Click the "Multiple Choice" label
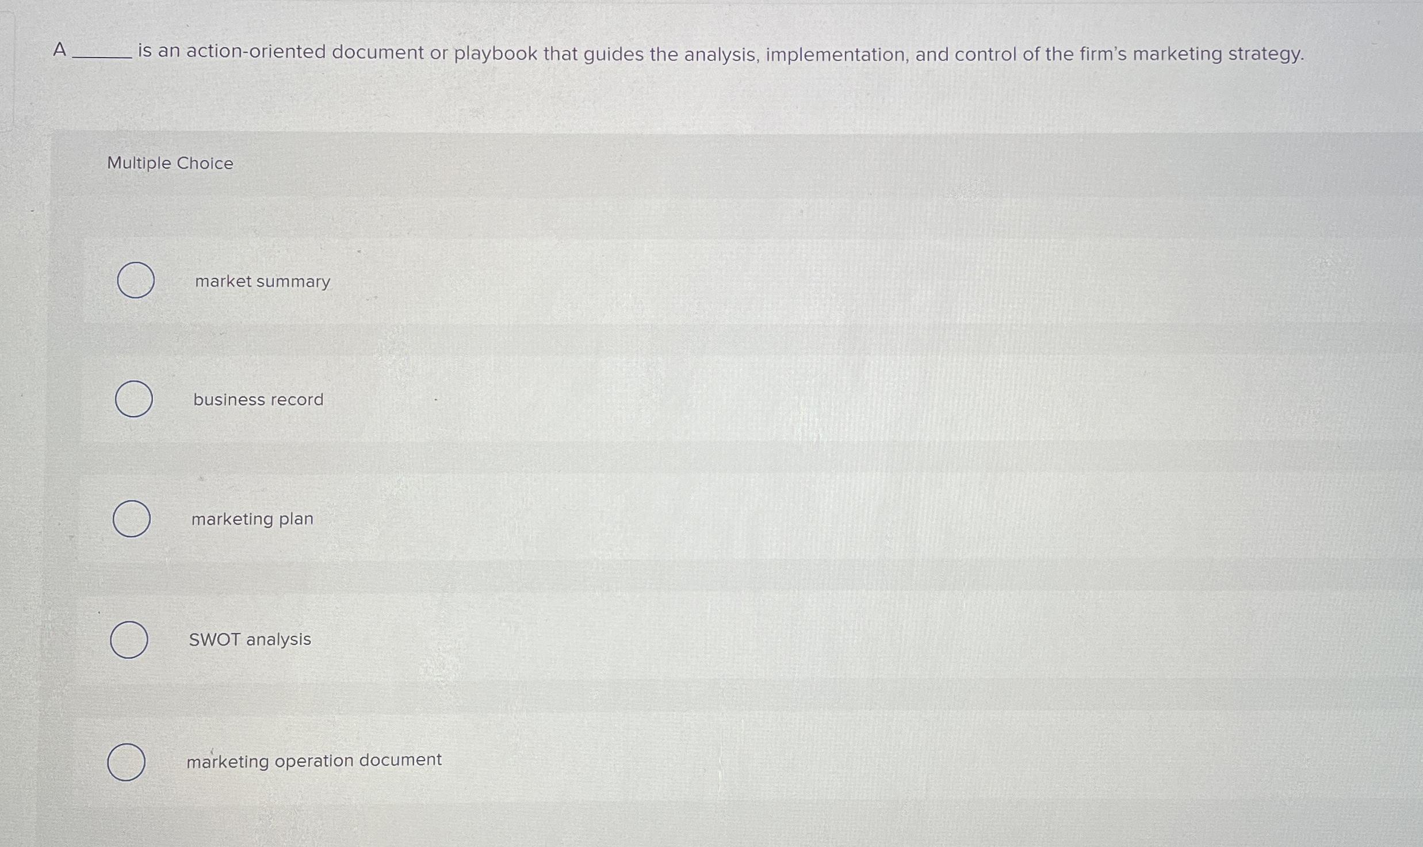 [x=170, y=163]
